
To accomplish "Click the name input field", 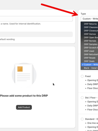I will point(36,19).
